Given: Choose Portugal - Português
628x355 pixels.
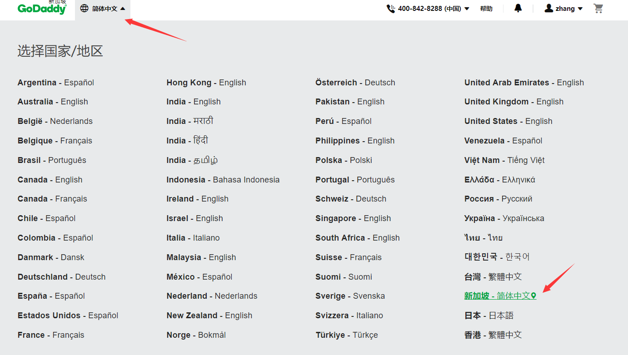Looking at the screenshot, I should pos(355,180).
